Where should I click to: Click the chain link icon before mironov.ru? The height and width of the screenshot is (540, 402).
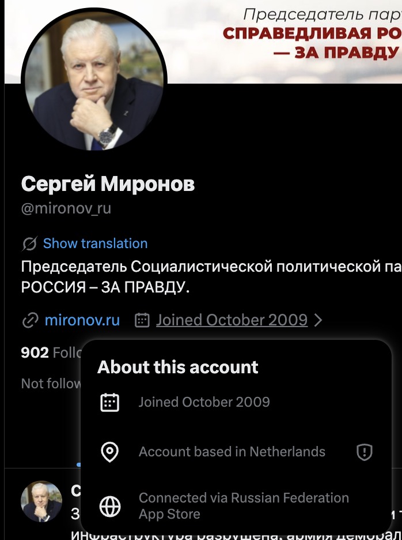(x=30, y=320)
